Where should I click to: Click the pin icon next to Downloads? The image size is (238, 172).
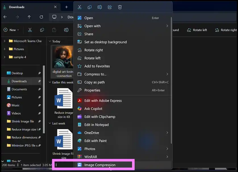pos(39,81)
